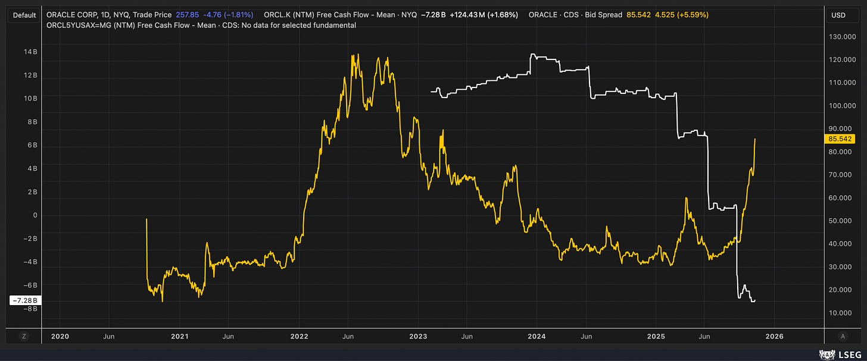This screenshot has width=867, height=361.
Task: Click the 10.000 right axis label
Action: [841, 313]
